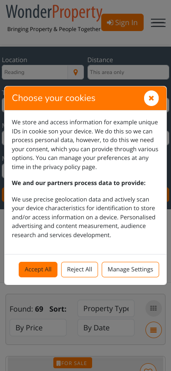This screenshot has width=171, height=371.
Task: Click the Location input field
Action: pyautogui.click(x=35, y=72)
